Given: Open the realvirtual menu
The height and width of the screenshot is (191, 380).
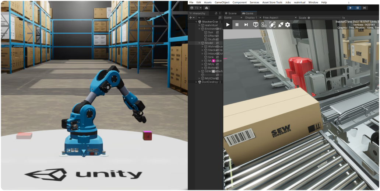Looking at the screenshot, I should point(299,3).
